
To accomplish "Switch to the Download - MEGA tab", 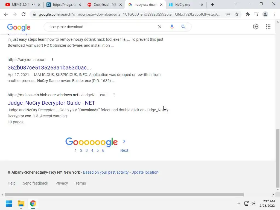I will tap(104, 5).
